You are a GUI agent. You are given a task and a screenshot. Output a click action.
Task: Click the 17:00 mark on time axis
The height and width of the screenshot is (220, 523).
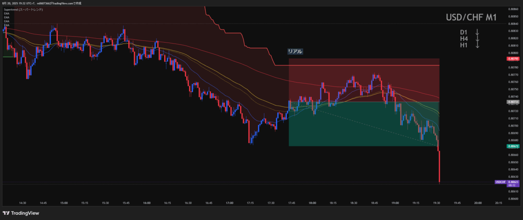point(230,203)
